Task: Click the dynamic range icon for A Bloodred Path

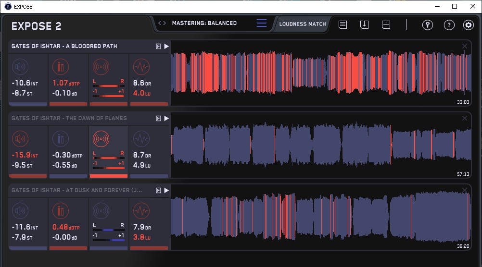Action: (141, 67)
